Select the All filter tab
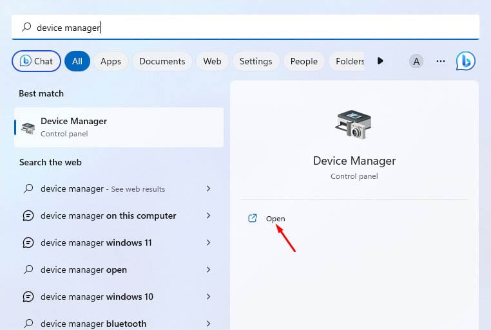This screenshot has height=330, width=491. point(77,61)
